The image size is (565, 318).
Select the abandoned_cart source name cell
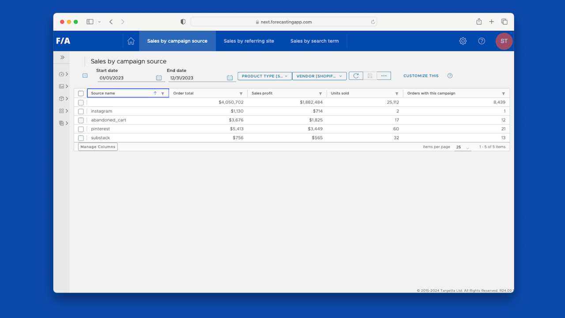[109, 120]
